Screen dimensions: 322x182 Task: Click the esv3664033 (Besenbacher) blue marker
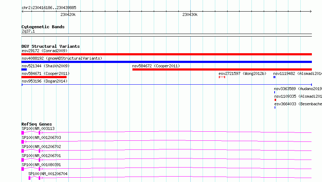click(x=275, y=107)
